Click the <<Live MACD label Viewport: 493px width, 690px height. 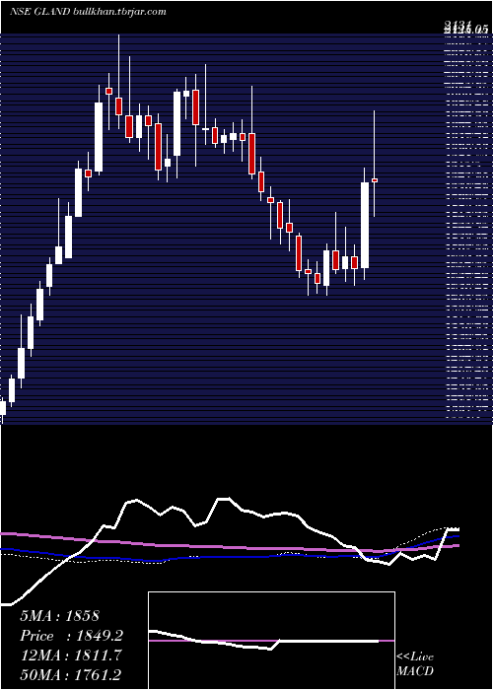click(415, 664)
